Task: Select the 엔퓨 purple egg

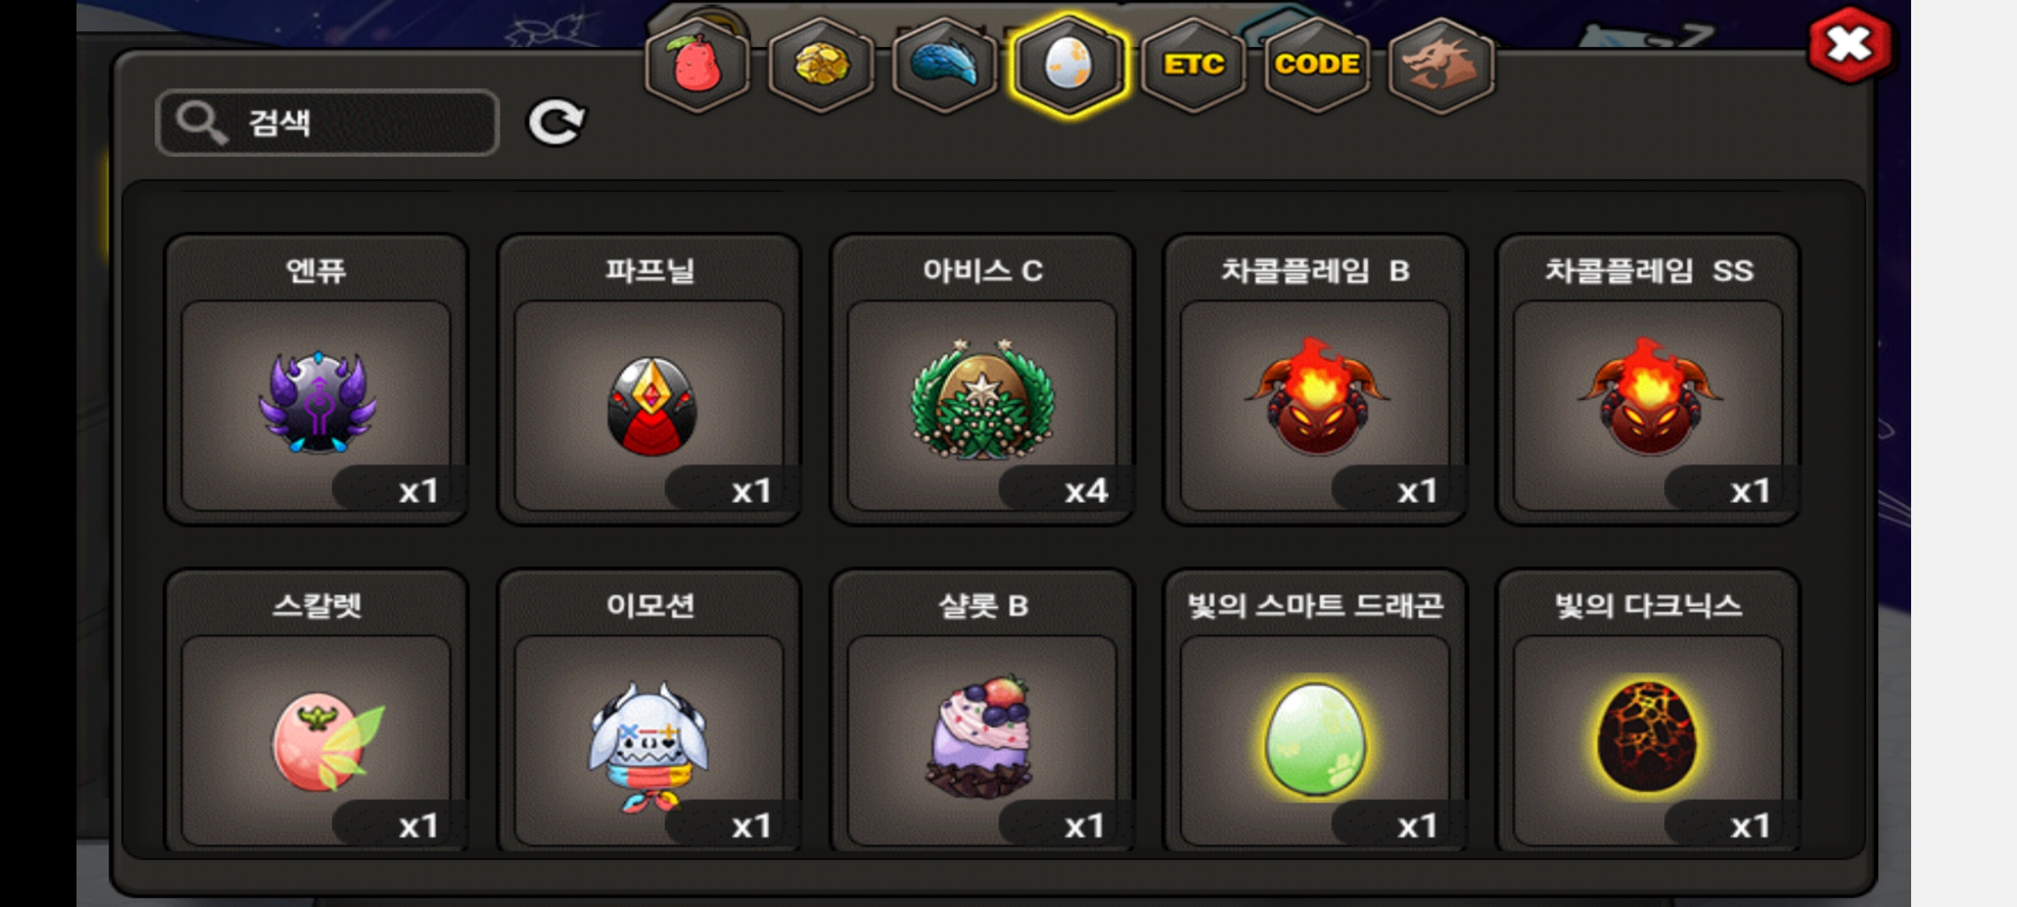Action: point(316,380)
